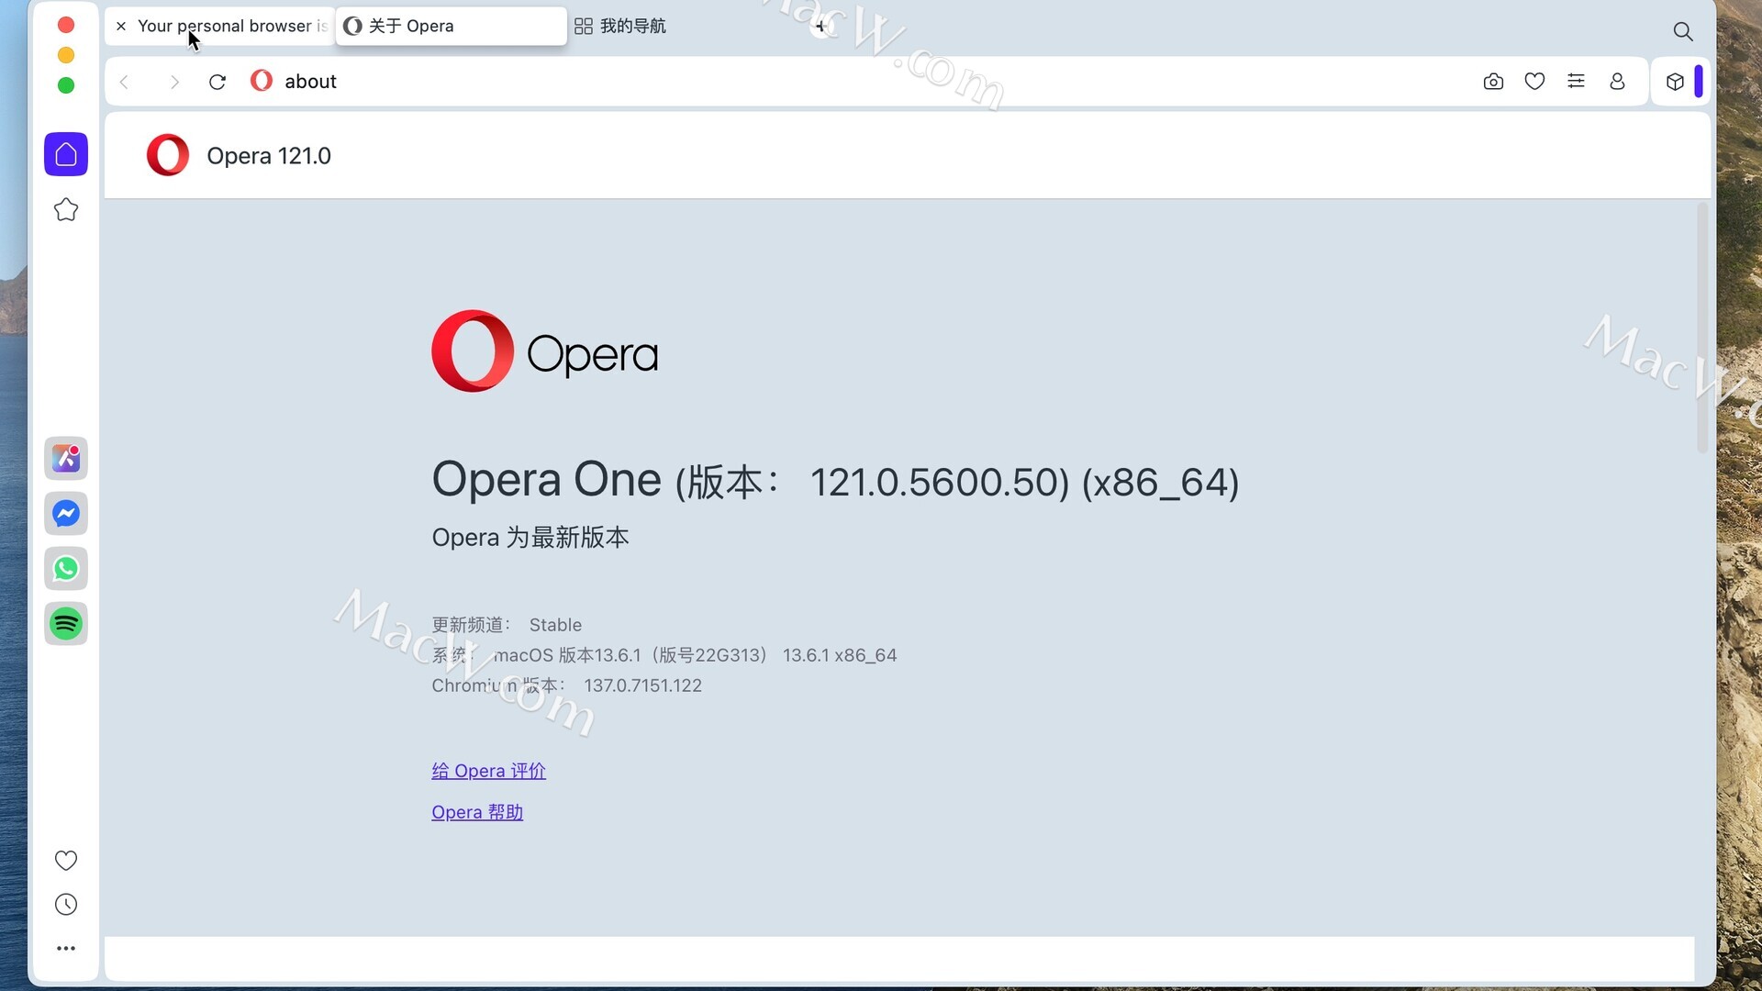
Task: Switch to the '我的导航' tab
Action: coord(620,27)
